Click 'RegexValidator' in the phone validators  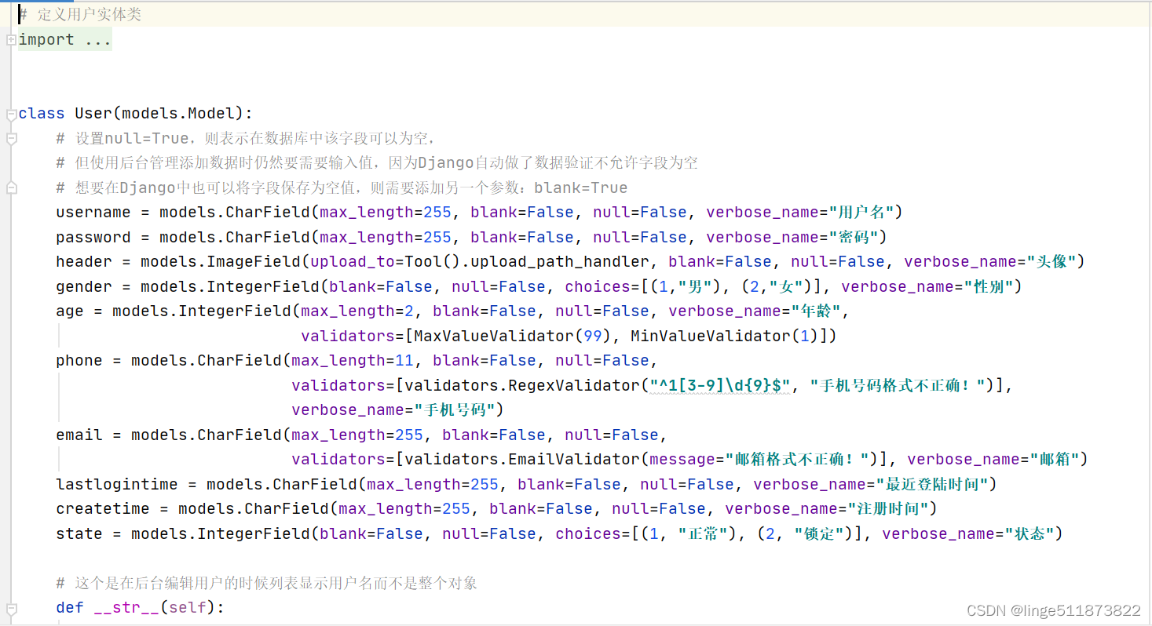coord(574,385)
